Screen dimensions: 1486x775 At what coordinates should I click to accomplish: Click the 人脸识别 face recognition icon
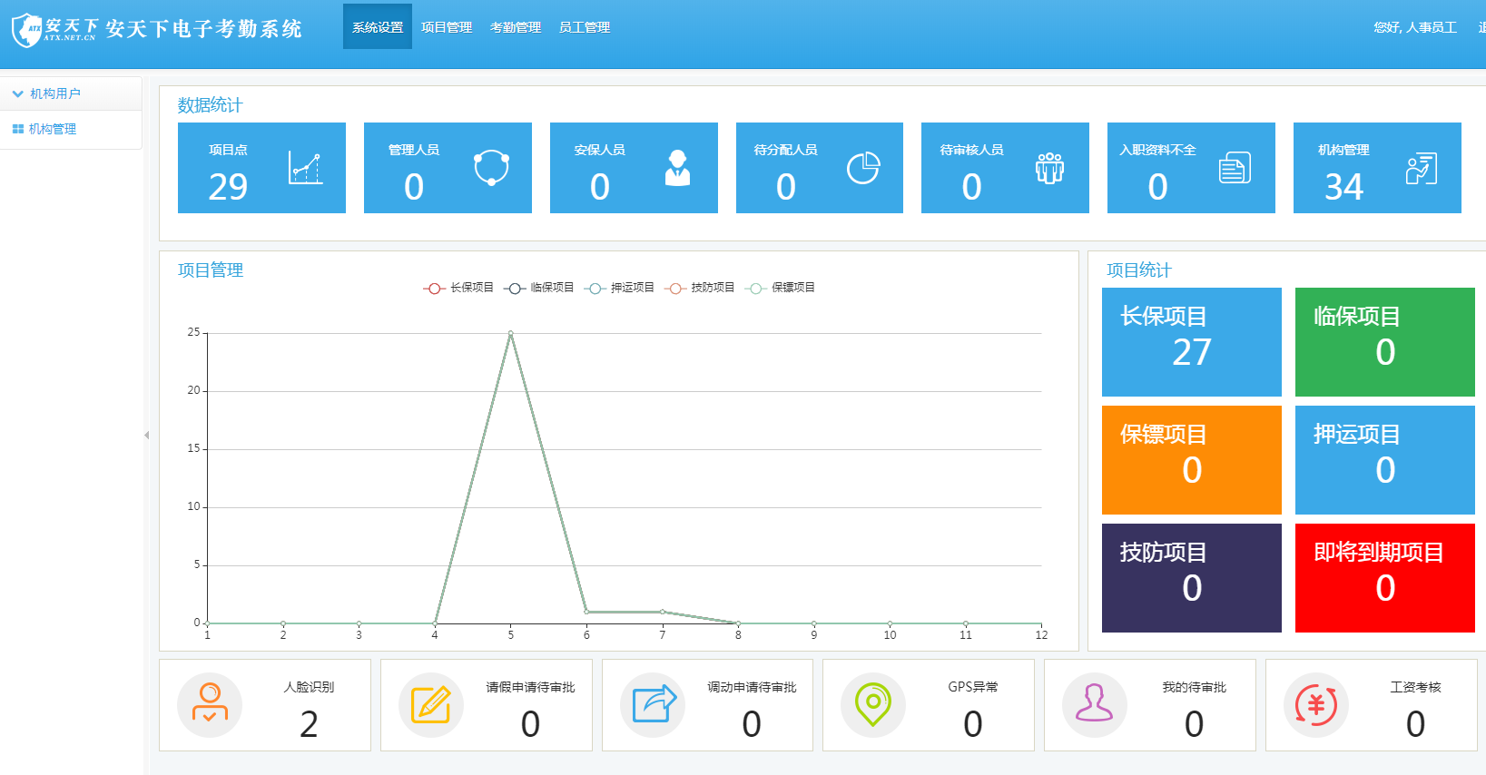pos(210,704)
